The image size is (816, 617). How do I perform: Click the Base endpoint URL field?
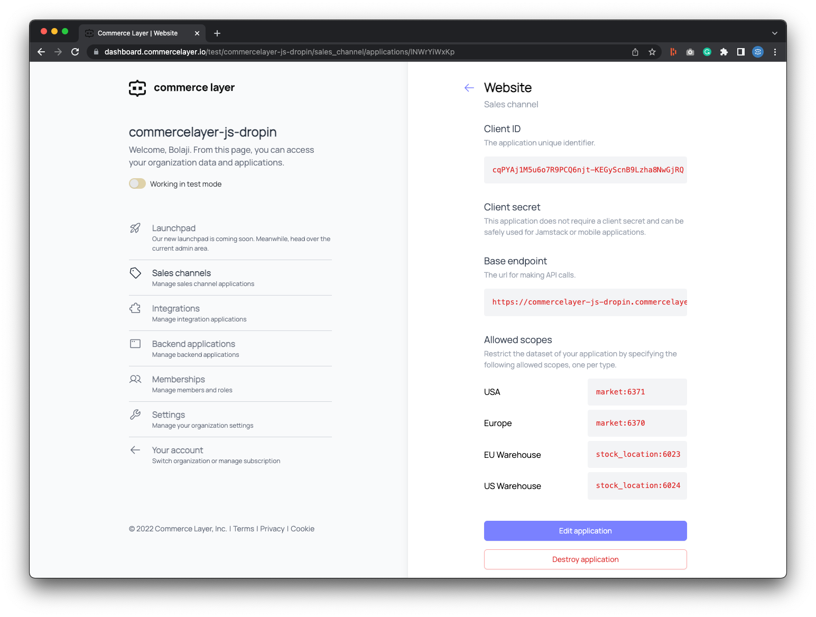pyautogui.click(x=586, y=302)
